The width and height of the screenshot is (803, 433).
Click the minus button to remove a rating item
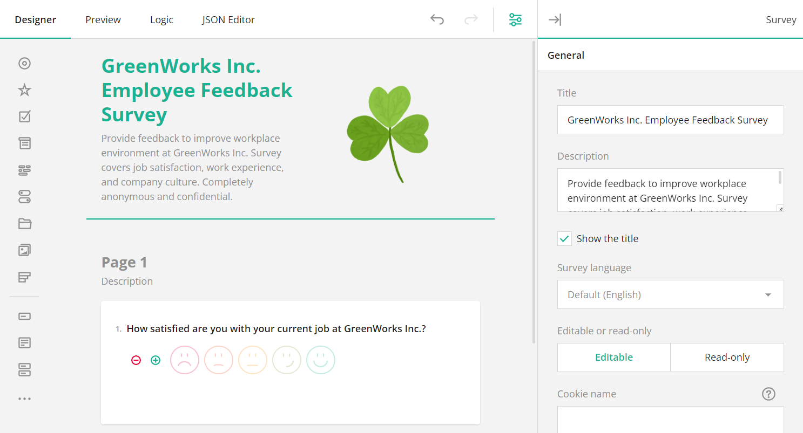pos(136,360)
